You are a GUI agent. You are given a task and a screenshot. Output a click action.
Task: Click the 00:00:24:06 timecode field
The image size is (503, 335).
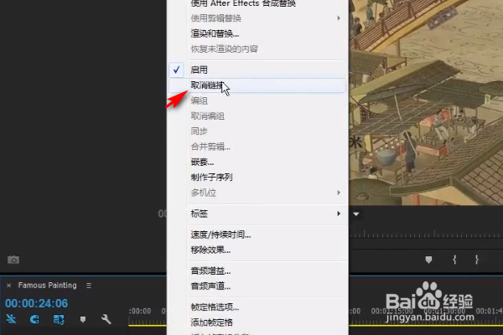37,303
